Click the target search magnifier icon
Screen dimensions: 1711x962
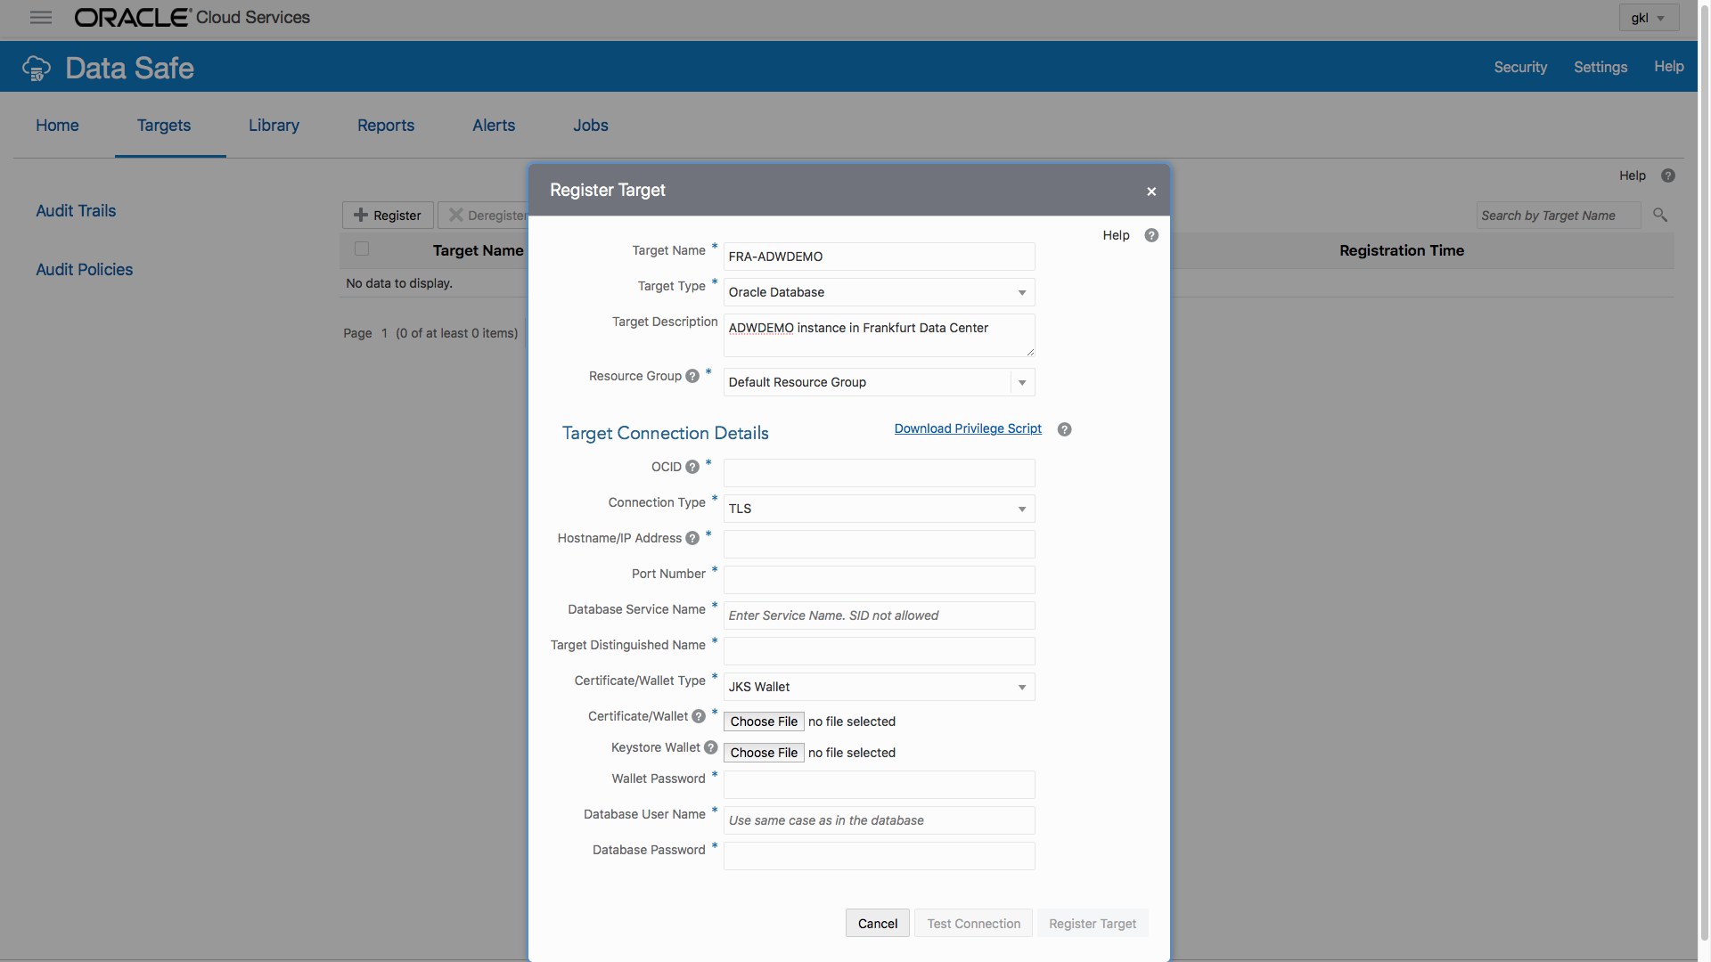click(1660, 215)
